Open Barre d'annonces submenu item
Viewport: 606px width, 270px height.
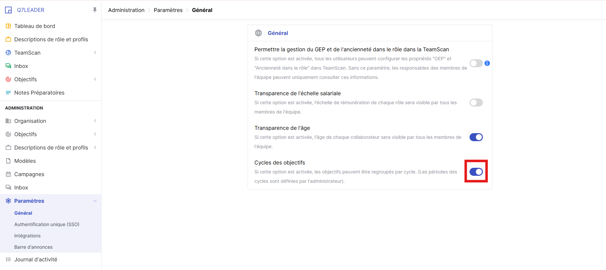33,247
